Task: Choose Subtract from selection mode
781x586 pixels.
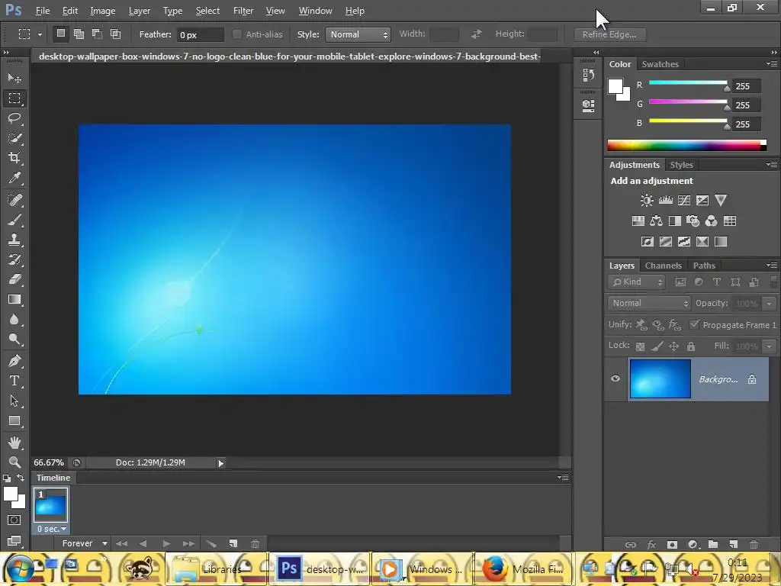Action: (97, 34)
